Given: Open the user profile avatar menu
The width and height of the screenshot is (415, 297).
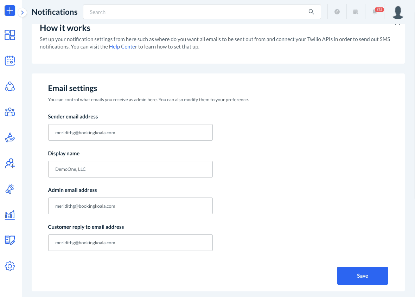Looking at the screenshot, I should [398, 13].
